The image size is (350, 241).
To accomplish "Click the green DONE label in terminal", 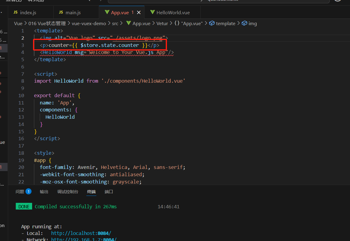I will pyautogui.click(x=24, y=206).
